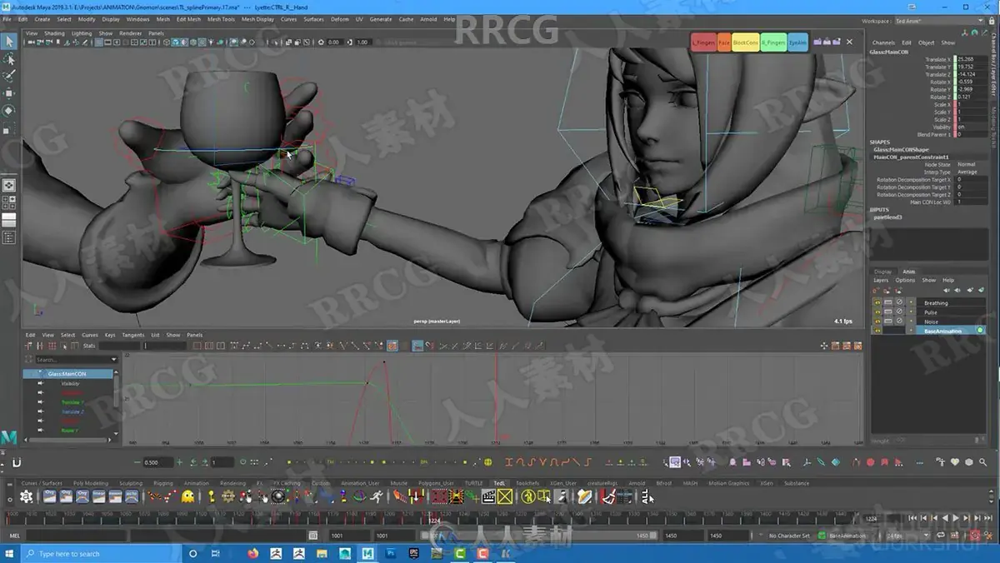Open the No Character Set dropdown
This screenshot has height=563, width=1000.
pos(788,536)
